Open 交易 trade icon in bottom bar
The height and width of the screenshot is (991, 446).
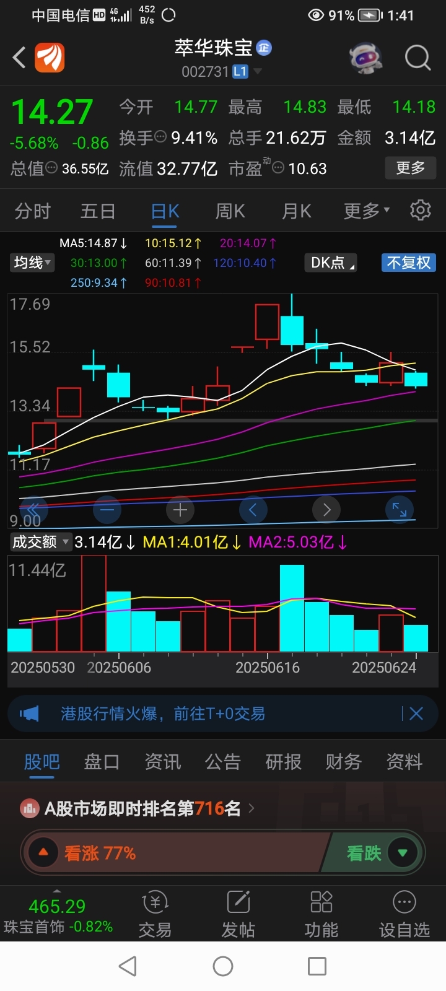[155, 915]
